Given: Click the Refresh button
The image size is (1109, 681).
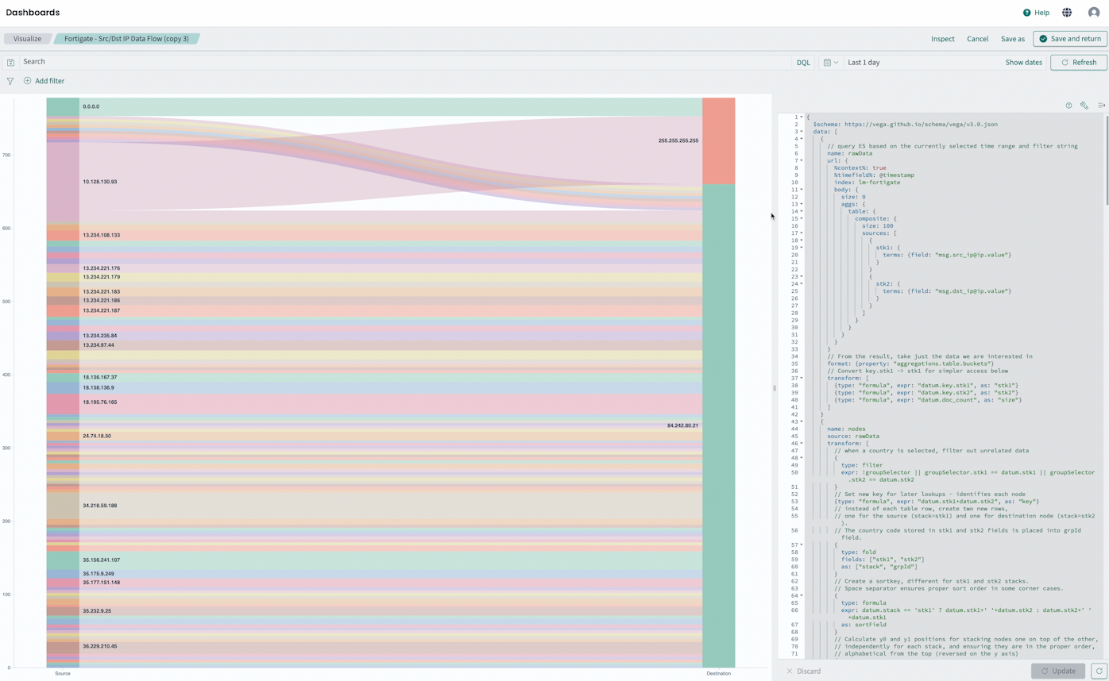Looking at the screenshot, I should coord(1079,62).
